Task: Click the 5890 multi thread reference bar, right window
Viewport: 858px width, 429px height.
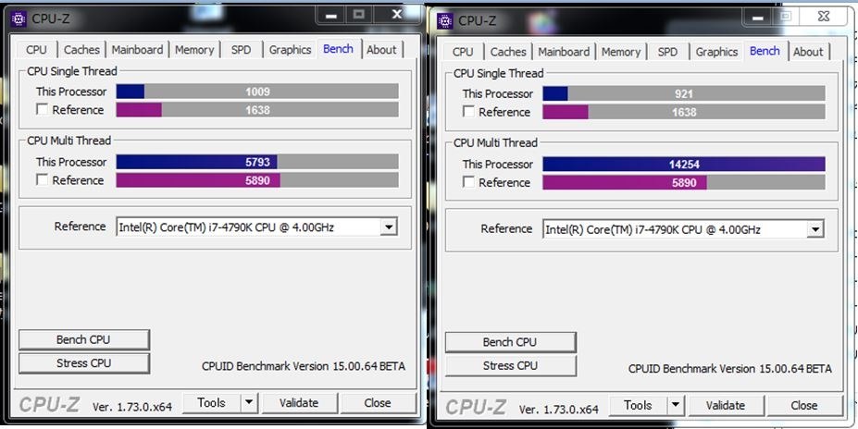Action: tap(684, 182)
